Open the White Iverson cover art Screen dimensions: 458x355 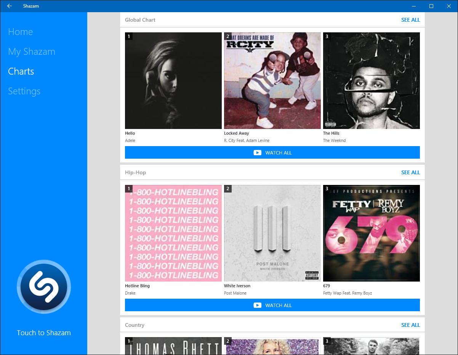(272, 233)
